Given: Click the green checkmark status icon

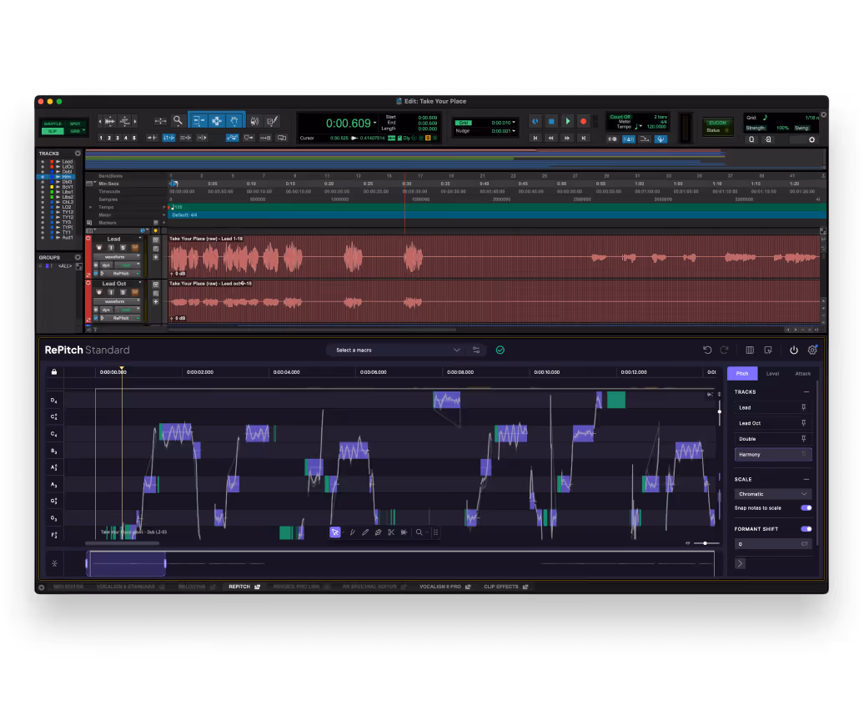Looking at the screenshot, I should click(x=500, y=350).
